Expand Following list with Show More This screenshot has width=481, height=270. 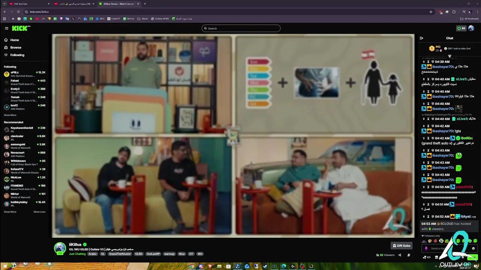tap(10, 115)
